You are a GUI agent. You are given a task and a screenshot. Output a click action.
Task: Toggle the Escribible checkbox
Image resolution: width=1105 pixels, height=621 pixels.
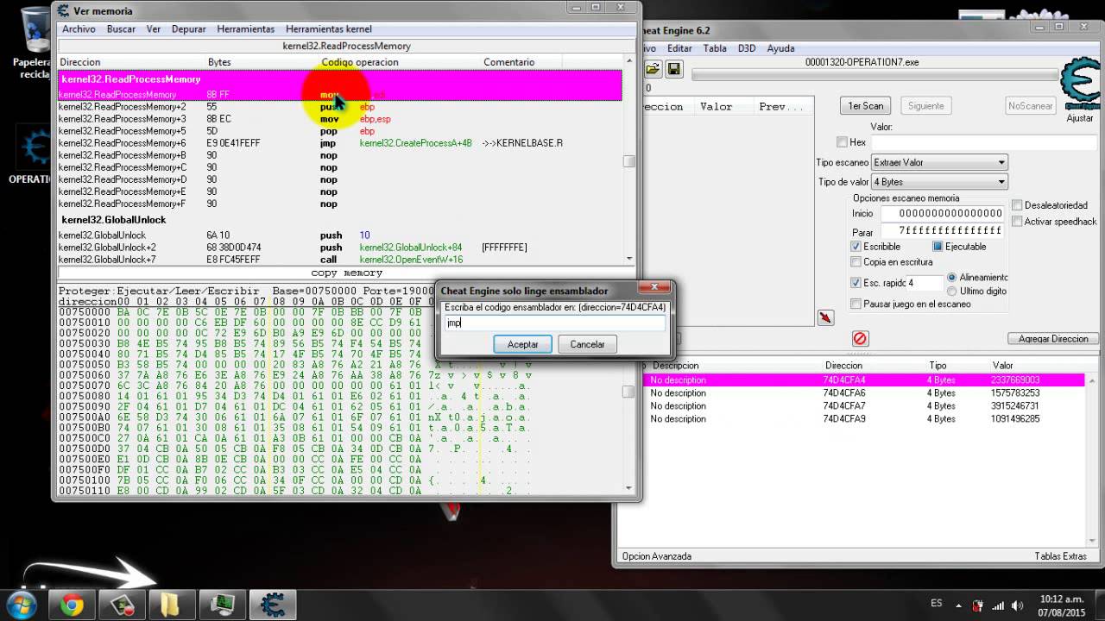click(x=856, y=247)
